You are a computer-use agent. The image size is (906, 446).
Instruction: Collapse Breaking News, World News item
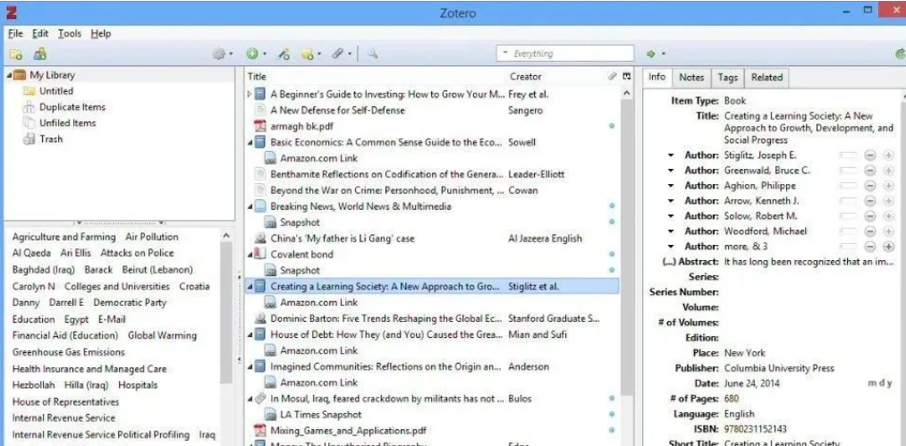249,206
